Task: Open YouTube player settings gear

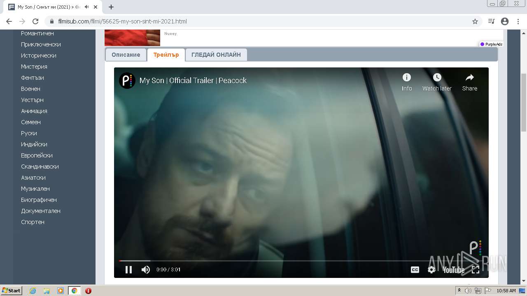Action: [x=431, y=270]
